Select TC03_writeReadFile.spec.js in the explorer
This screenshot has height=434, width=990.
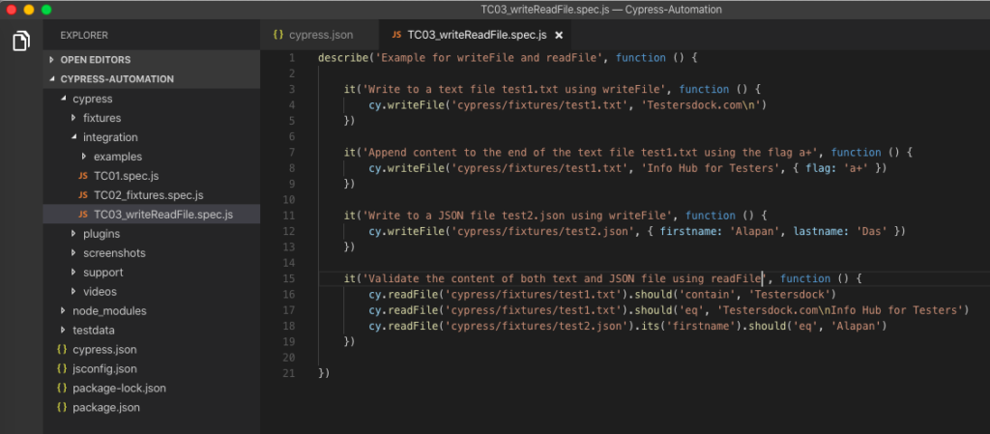tap(162, 215)
